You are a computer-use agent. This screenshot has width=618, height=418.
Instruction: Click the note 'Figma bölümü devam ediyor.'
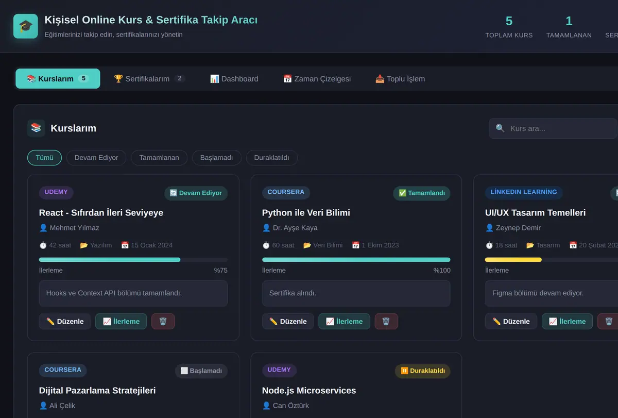(x=552, y=293)
